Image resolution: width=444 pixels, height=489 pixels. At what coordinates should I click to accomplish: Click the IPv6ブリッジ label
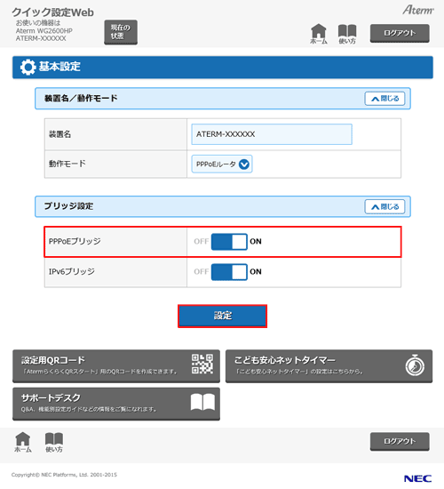72,272
